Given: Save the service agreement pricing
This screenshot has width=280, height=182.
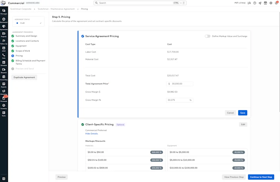Looking at the screenshot, I should (x=243, y=113).
